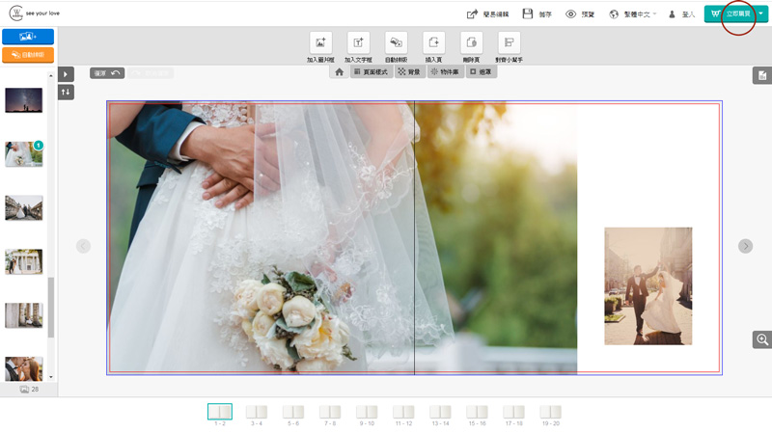Click the swap order arrows button
The height and width of the screenshot is (433, 772).
66,92
